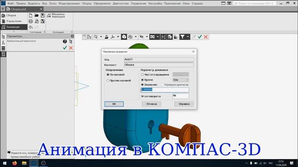
Task: Open Firefox from taskbar
Action: click(14, 163)
